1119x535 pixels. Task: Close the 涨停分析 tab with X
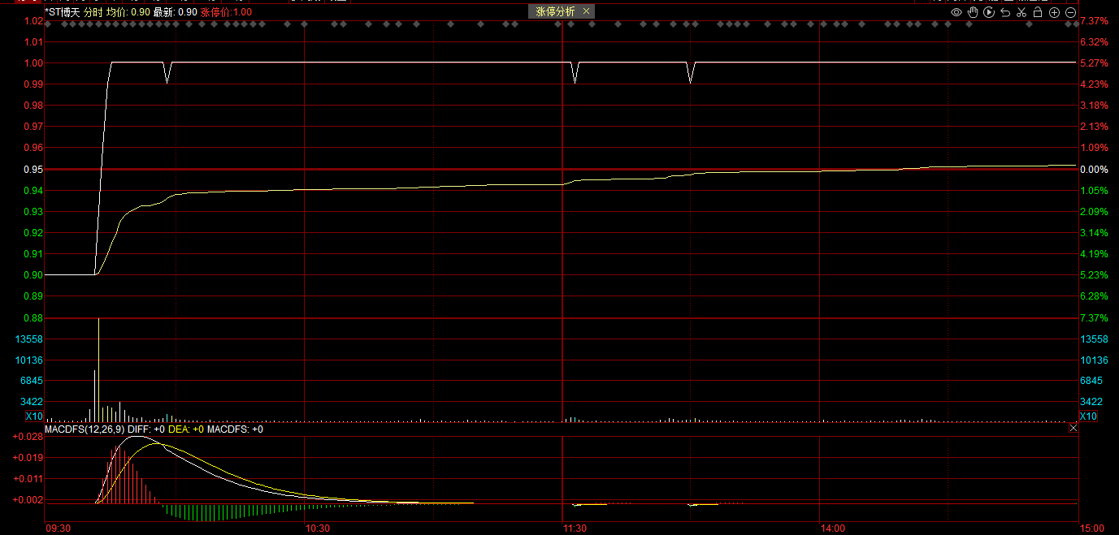click(x=586, y=11)
